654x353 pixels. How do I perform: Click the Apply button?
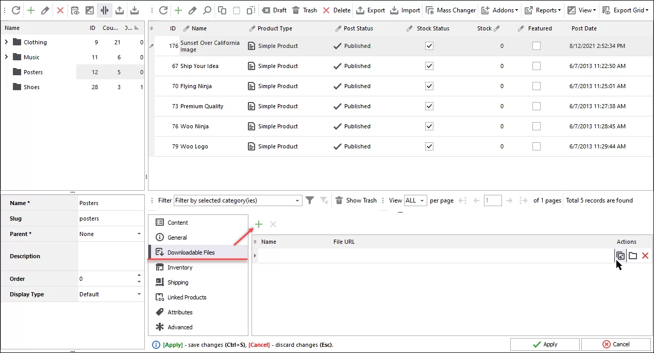545,344
